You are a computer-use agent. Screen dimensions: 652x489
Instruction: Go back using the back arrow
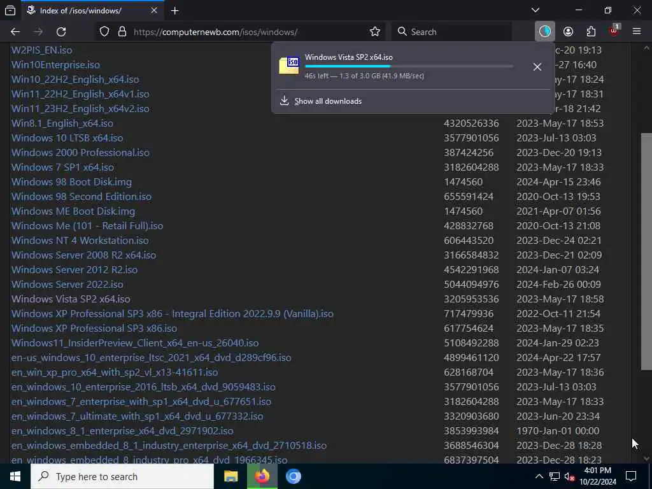coord(15,32)
